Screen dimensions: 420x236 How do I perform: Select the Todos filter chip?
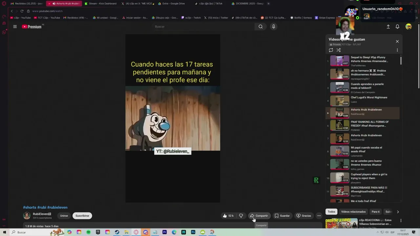[x=331, y=212]
